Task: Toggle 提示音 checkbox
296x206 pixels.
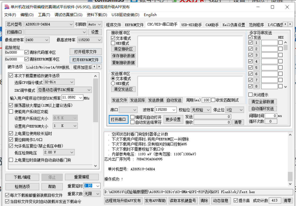Action: 236,200
